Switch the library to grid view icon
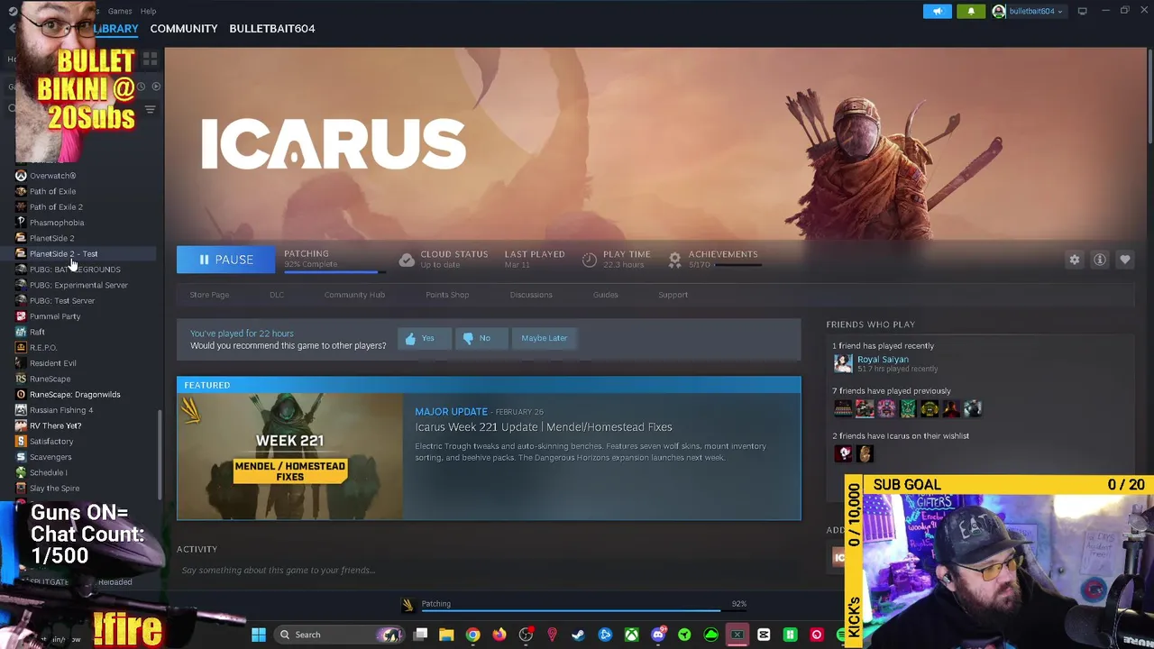 coord(150,59)
